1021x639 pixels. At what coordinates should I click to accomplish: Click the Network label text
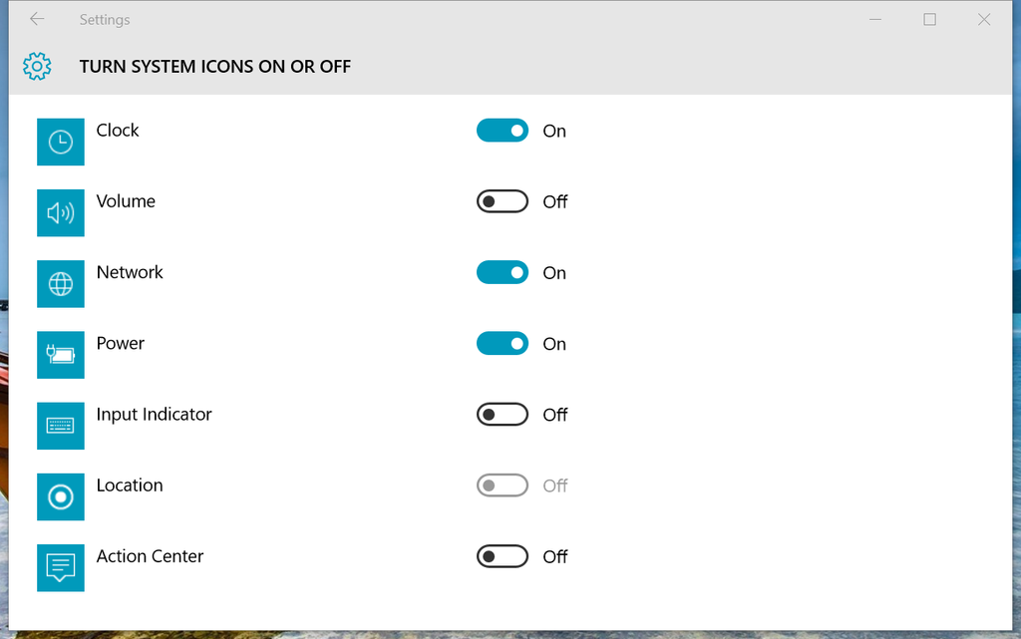pos(129,272)
